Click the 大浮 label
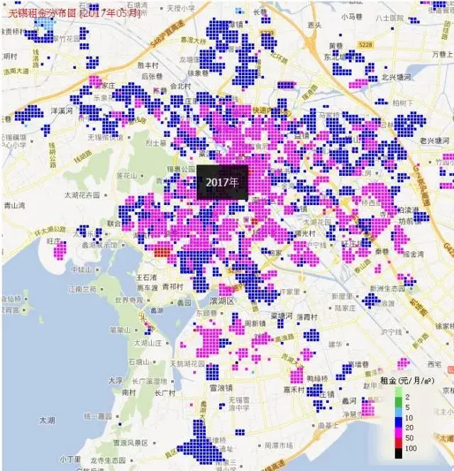Viewport: 454px width, 471px height. coord(116,381)
